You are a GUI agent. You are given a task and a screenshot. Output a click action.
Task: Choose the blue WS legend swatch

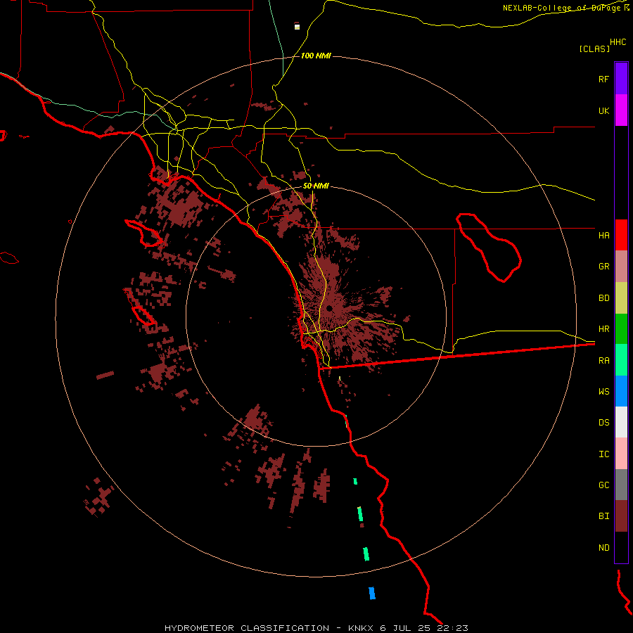pyautogui.click(x=621, y=391)
